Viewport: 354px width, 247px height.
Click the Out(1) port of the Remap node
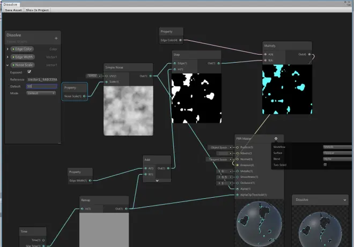pos(126,208)
